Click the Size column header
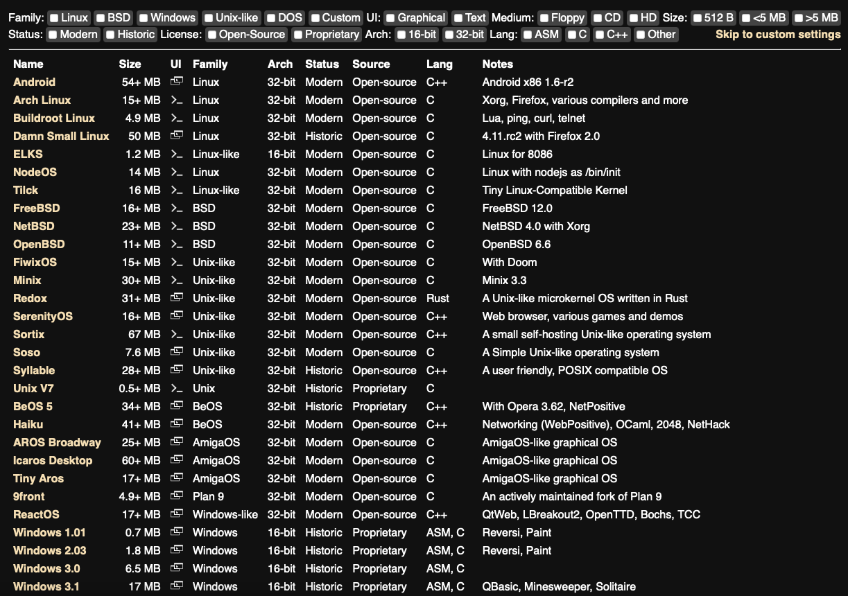Viewport: 848px width, 596px height. click(x=130, y=64)
